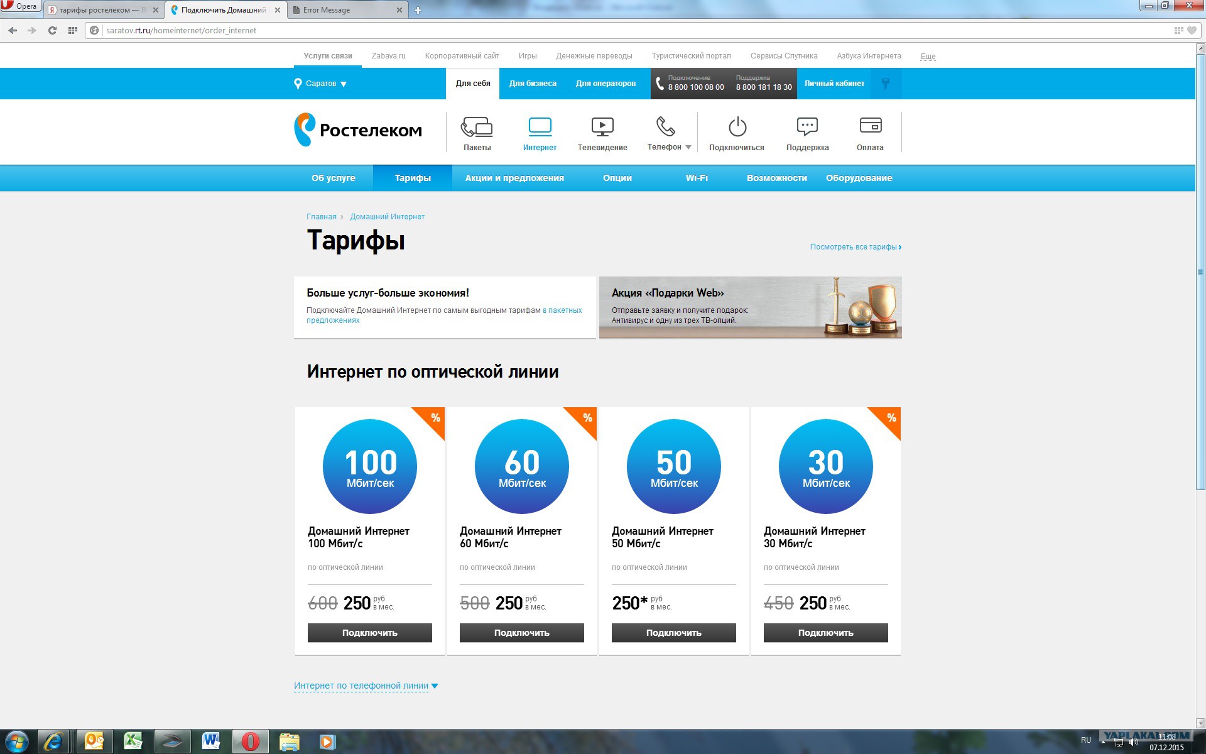Image resolution: width=1206 pixels, height=754 pixels.
Task: Open the Акции и предложения tab
Action: [514, 178]
